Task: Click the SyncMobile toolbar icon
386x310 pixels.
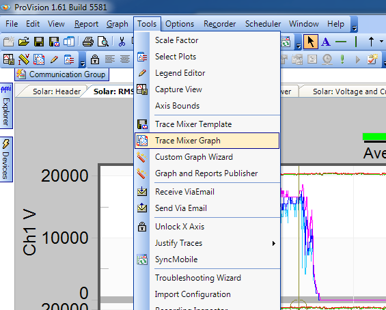Action: 286,42
